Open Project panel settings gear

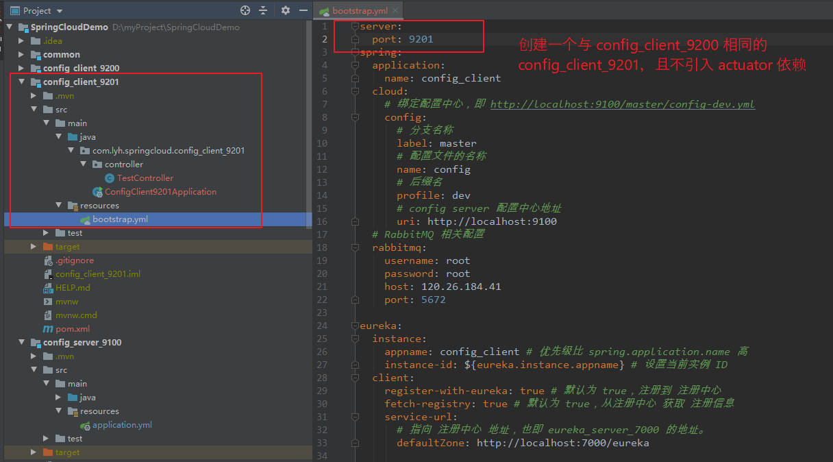point(286,10)
